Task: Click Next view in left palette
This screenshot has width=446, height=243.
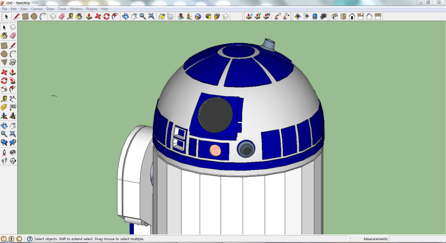Action: [x=13, y=143]
